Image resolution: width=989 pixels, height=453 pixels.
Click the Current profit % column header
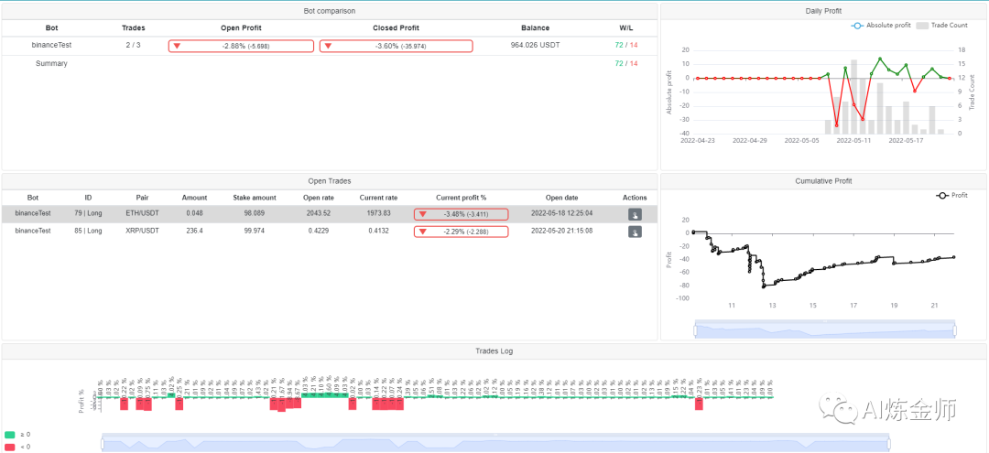tap(461, 198)
